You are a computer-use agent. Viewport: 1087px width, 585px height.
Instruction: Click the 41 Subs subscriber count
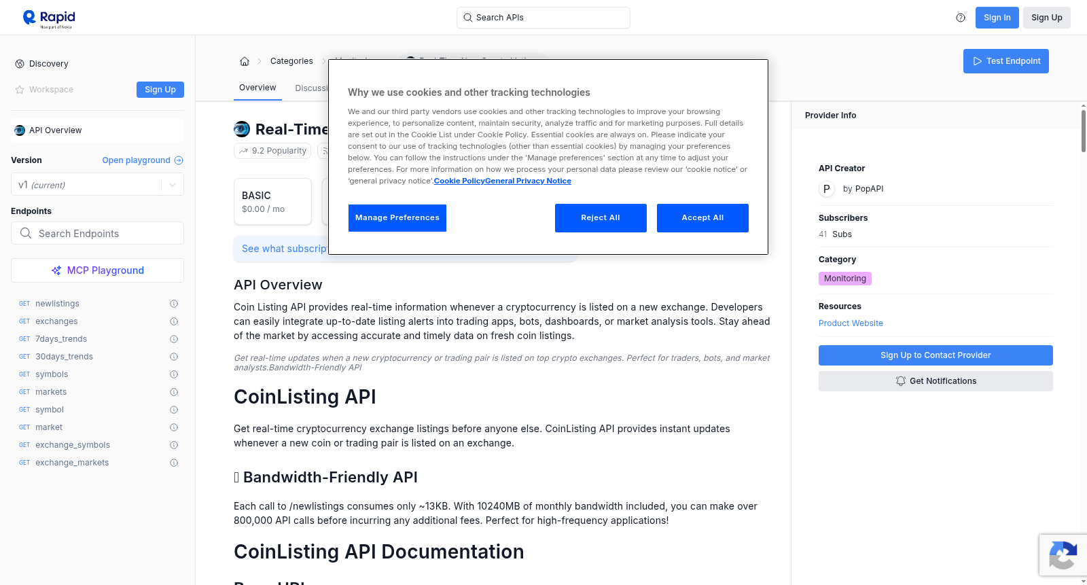835,234
